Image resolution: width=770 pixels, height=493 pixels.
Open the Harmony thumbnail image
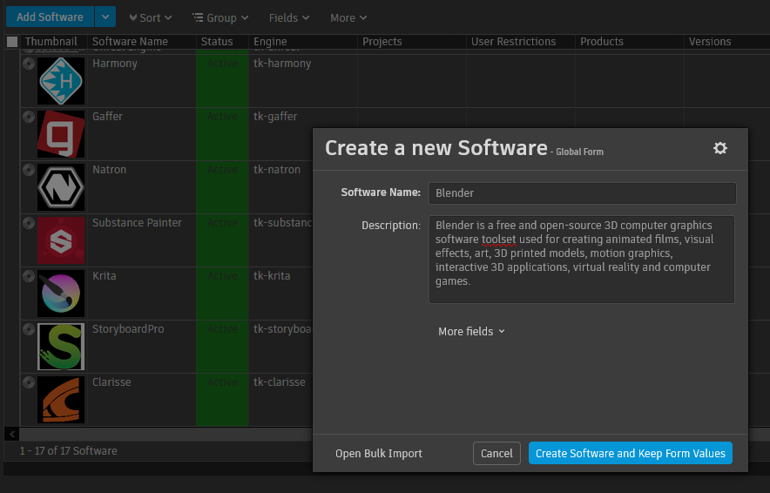(x=61, y=81)
